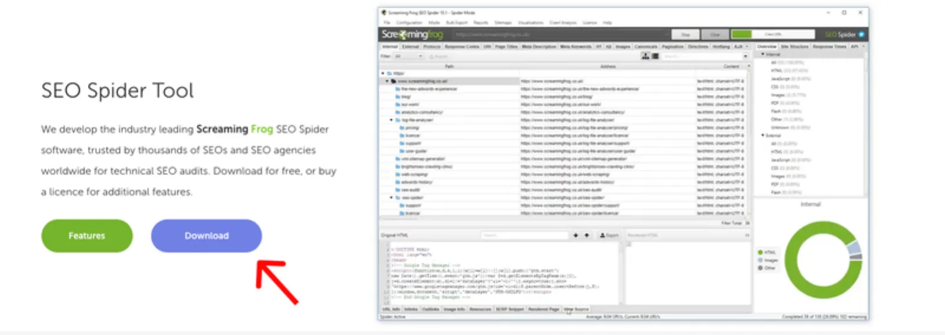
Task: Open the View Source bottom tab
Action: pyautogui.click(x=576, y=309)
